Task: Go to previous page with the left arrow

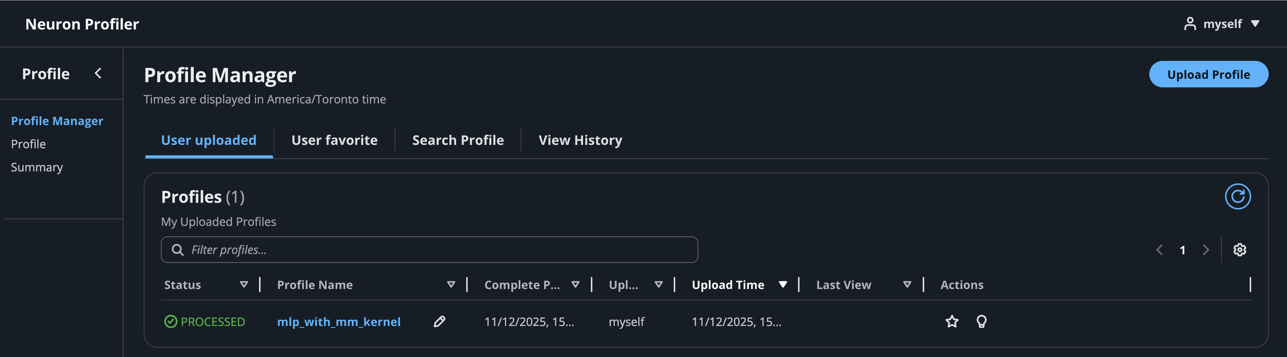Action: pos(1160,249)
